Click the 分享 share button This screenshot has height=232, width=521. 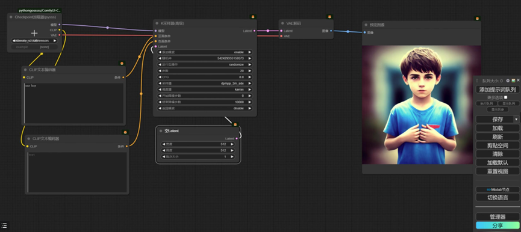click(x=498, y=225)
